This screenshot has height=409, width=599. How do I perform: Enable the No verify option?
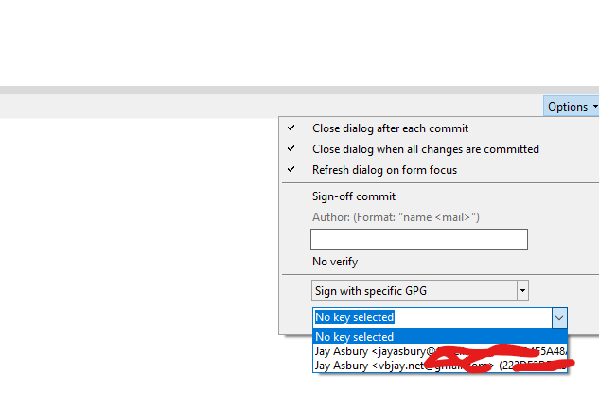pyautogui.click(x=335, y=262)
